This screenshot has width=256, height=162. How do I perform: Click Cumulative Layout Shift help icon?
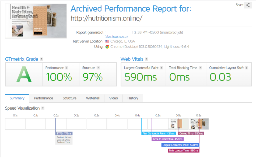(247, 68)
